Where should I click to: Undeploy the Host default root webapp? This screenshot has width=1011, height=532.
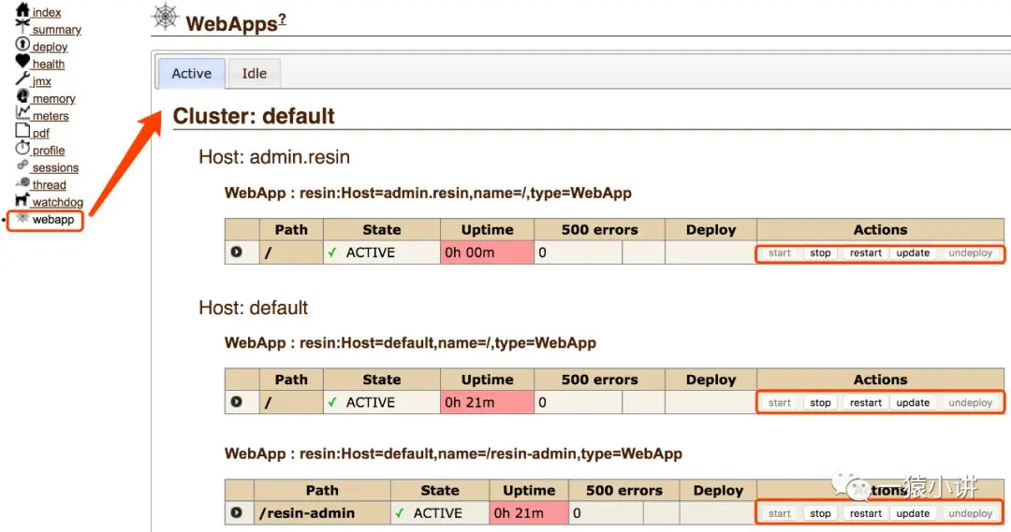(971, 403)
